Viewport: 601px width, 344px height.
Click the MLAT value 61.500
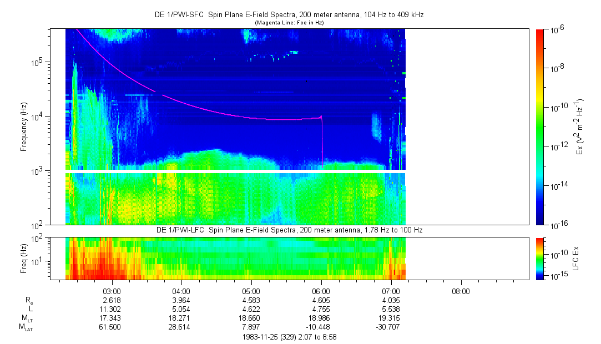110,327
